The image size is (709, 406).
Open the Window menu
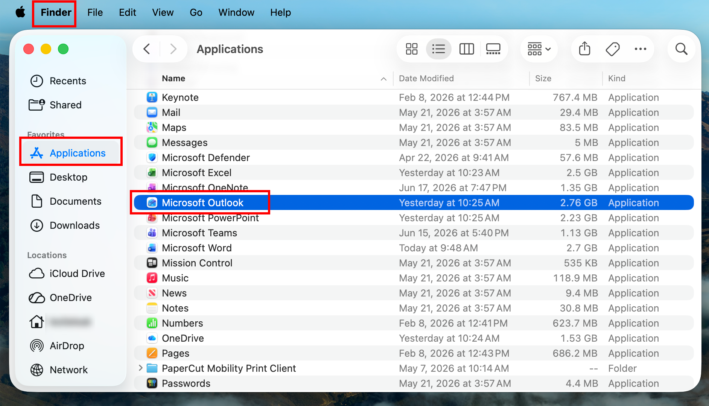pyautogui.click(x=236, y=12)
